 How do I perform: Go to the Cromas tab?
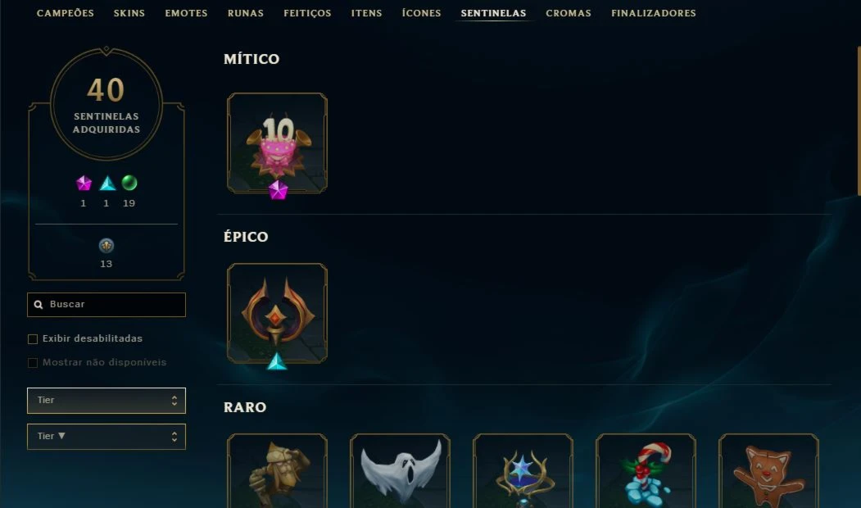click(569, 13)
